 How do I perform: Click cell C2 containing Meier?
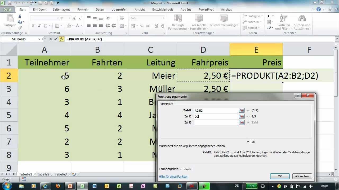(x=150, y=75)
